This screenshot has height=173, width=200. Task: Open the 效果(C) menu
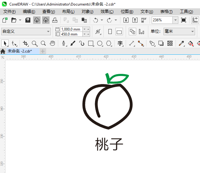pyautogui.click(x=107, y=12)
